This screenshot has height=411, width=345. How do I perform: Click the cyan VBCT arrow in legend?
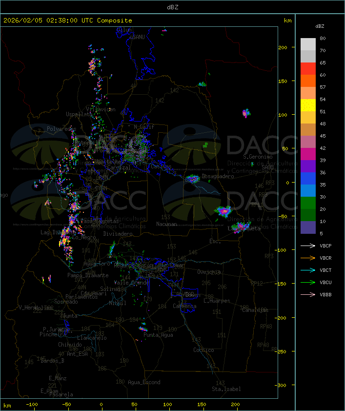308,270
